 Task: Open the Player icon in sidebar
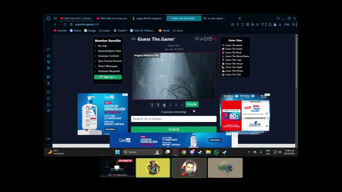pyautogui.click(x=48, y=92)
